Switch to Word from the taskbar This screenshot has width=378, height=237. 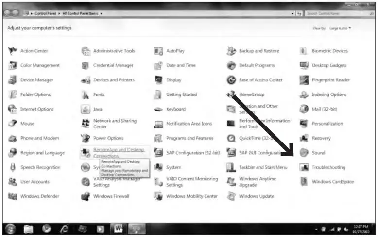point(118,229)
